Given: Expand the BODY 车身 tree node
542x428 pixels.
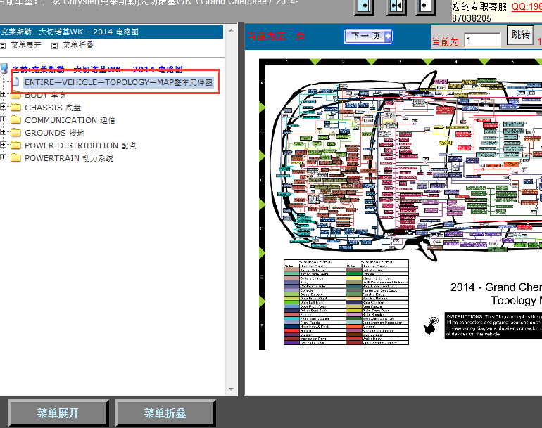Looking at the screenshot, I should (x=3, y=94).
